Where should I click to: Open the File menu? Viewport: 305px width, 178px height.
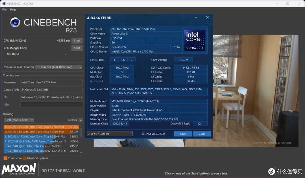[4, 10]
